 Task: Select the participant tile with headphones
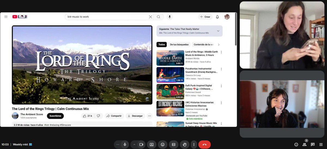coord(282,104)
